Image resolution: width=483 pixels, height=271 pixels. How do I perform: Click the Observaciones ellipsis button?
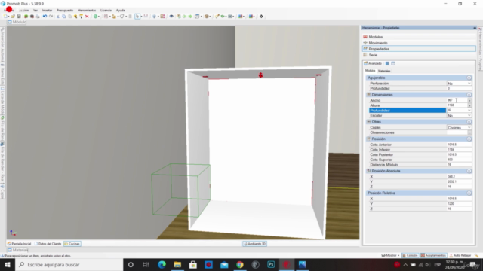click(469, 132)
